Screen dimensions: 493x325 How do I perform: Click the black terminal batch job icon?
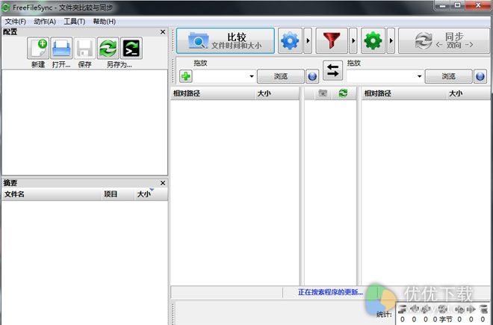click(131, 48)
